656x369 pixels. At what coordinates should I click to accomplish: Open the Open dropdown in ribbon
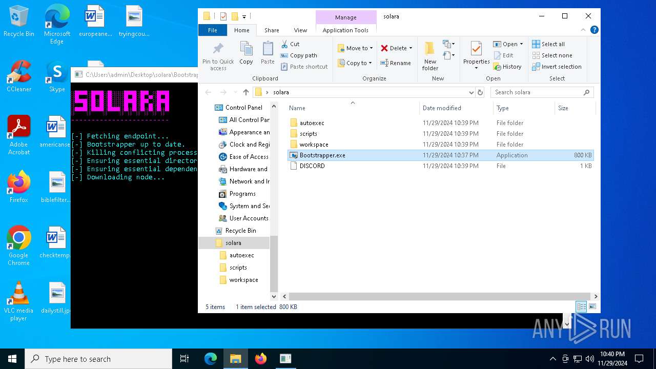(508, 44)
